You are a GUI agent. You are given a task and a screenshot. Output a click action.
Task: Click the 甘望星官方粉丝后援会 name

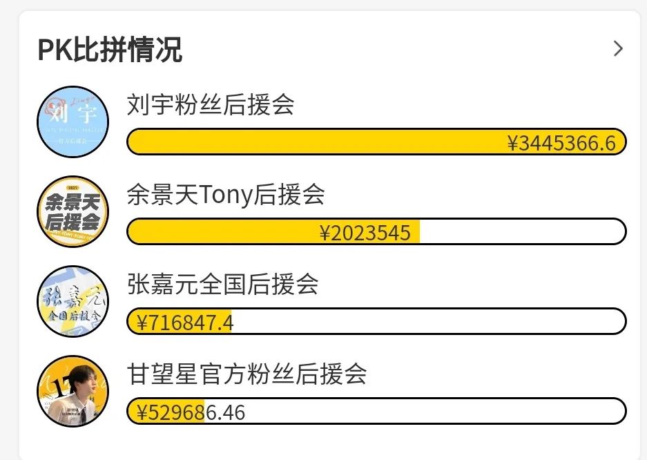tap(247, 374)
